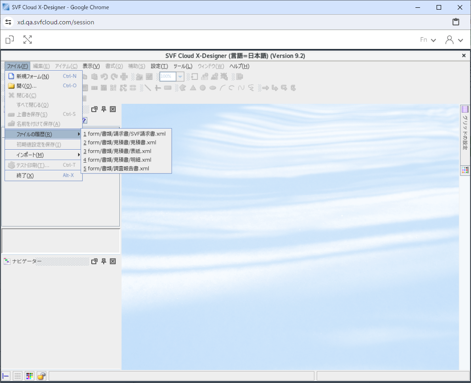The width and height of the screenshot is (471, 383).
Task: Open recent file form/書類/見積書/明細.xml
Action: click(126, 160)
